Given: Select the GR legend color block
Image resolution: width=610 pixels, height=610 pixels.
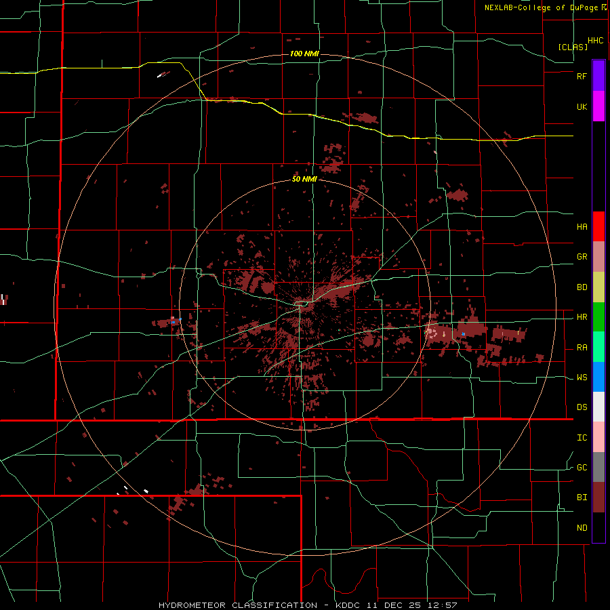Looking at the screenshot, I should click(x=598, y=256).
